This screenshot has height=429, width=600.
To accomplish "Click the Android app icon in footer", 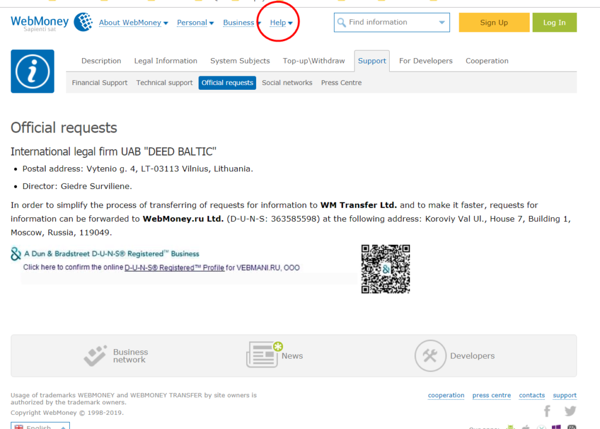I will tap(510, 427).
